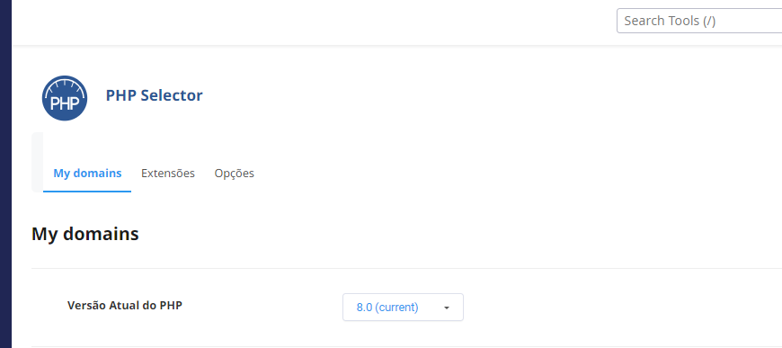The image size is (782, 348).
Task: Click the PHP Selector gauge logo icon
Action: coord(65,98)
